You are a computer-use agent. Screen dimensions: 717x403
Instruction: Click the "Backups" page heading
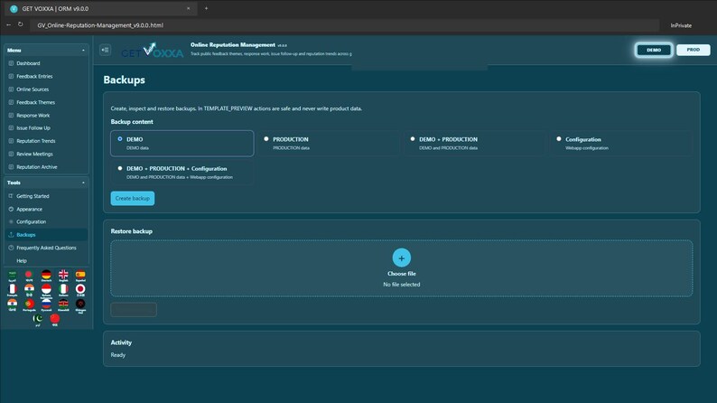pyautogui.click(x=124, y=80)
